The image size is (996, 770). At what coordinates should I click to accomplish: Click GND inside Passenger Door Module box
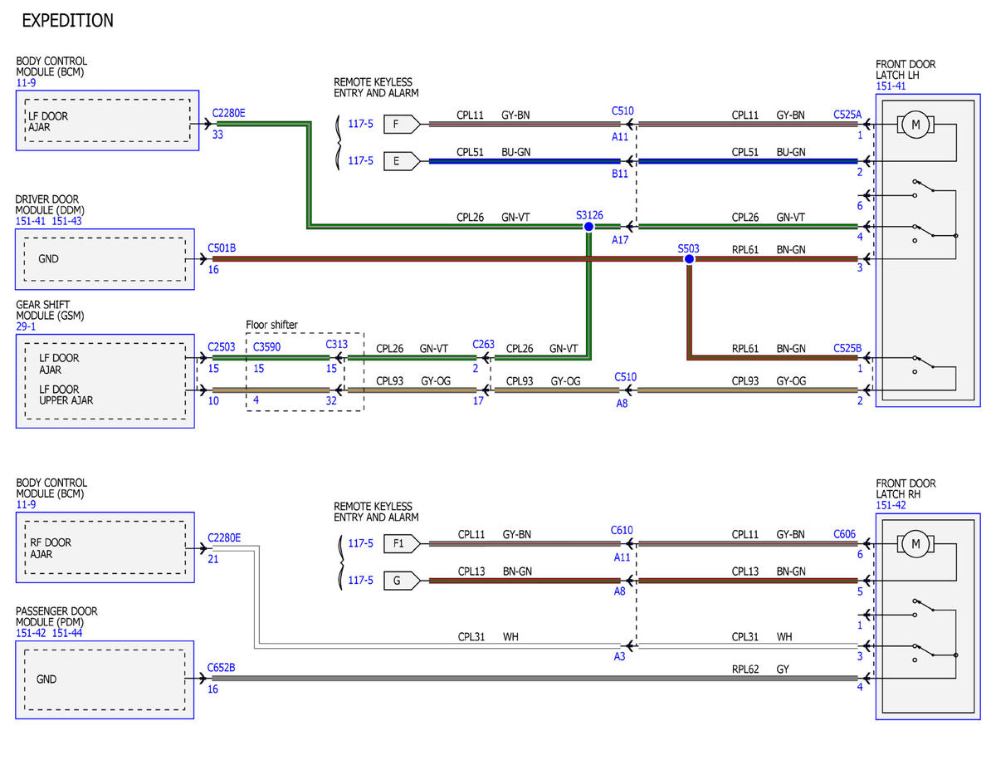tap(46, 679)
